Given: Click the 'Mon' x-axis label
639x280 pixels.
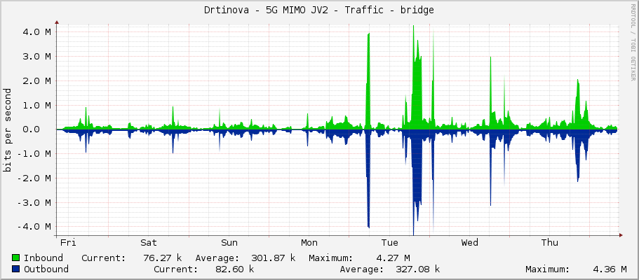Looking at the screenshot, I should [309, 243].
